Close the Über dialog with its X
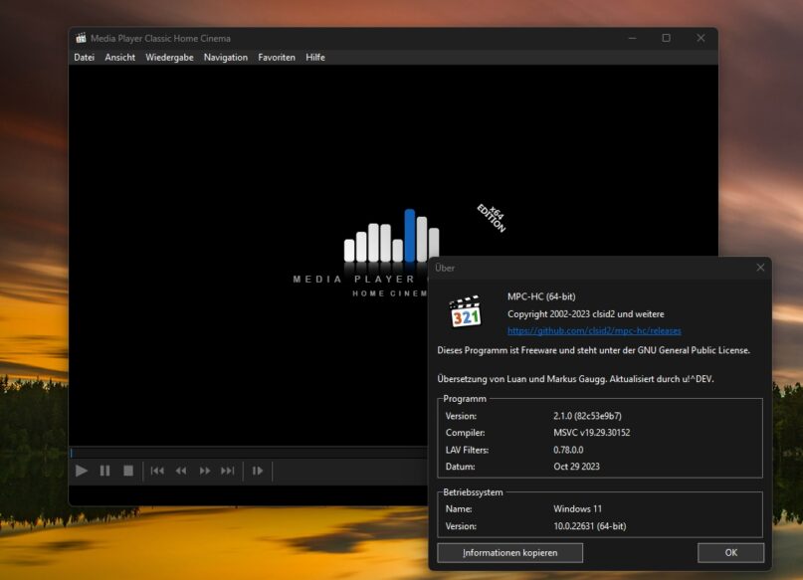The image size is (803, 580). click(761, 267)
